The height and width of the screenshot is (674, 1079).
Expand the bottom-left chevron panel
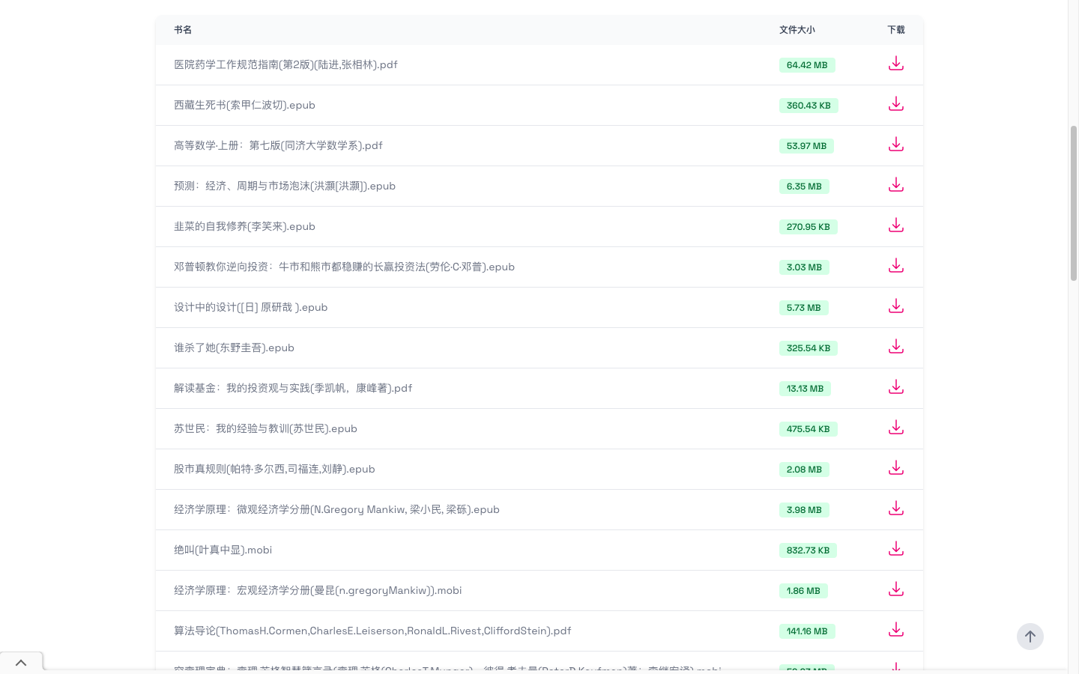(x=21, y=663)
